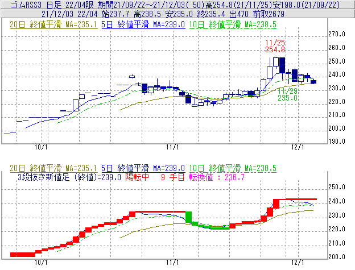Click the lower chart's 10日 終値平滑 MA=238.5 link
355x270 pixels.
[x=233, y=168]
